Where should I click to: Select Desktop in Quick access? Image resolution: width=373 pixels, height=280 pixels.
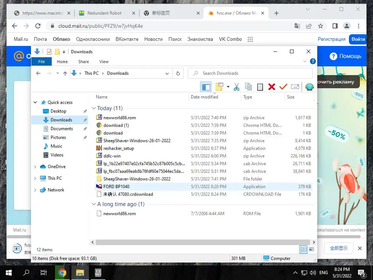pos(58,111)
